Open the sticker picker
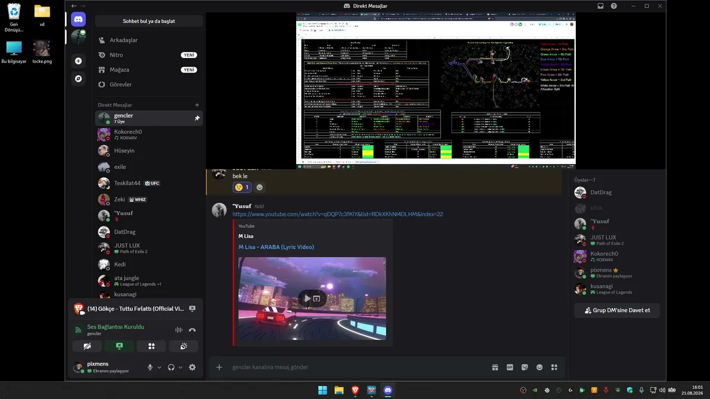Image resolution: width=710 pixels, height=399 pixels. (525, 367)
